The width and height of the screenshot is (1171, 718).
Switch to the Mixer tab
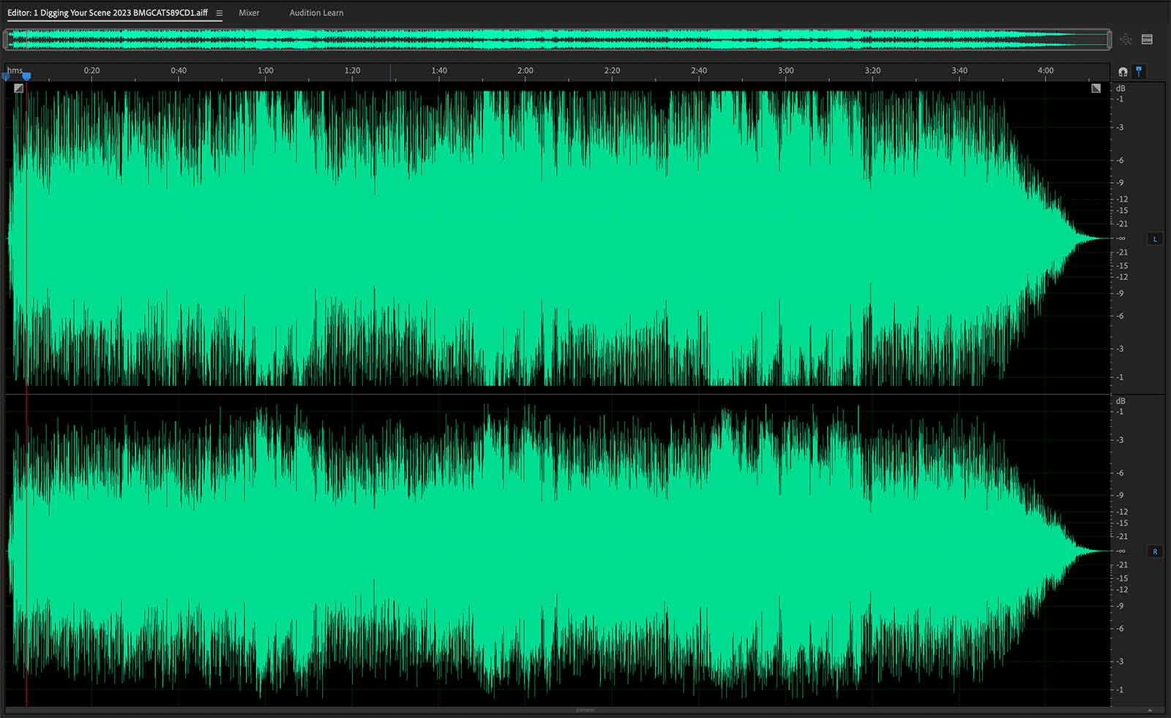click(249, 12)
